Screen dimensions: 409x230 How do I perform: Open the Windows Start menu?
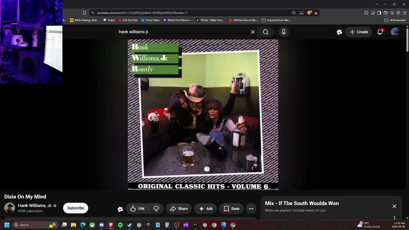click(x=7, y=225)
